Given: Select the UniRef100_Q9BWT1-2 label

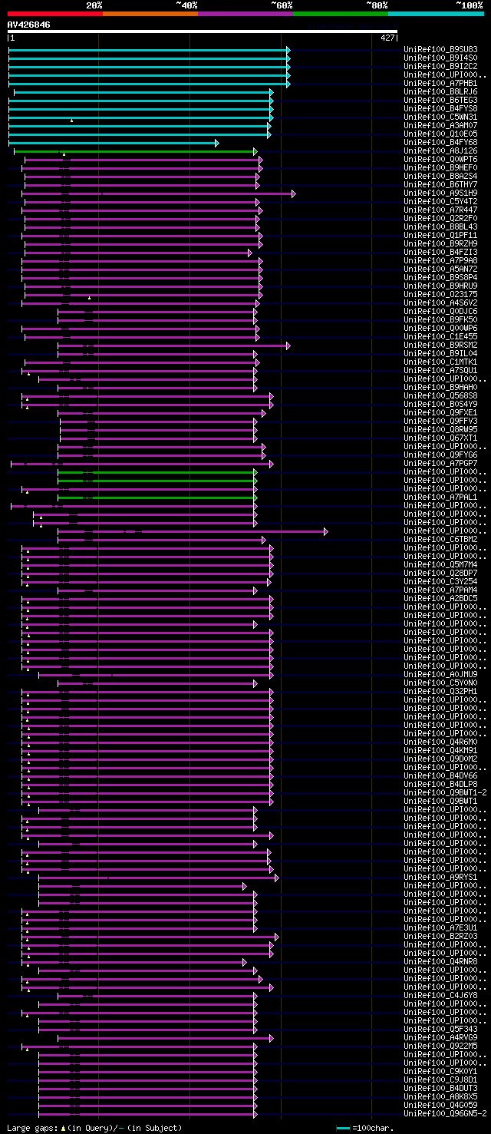Looking at the screenshot, I should pyautogui.click(x=445, y=793).
